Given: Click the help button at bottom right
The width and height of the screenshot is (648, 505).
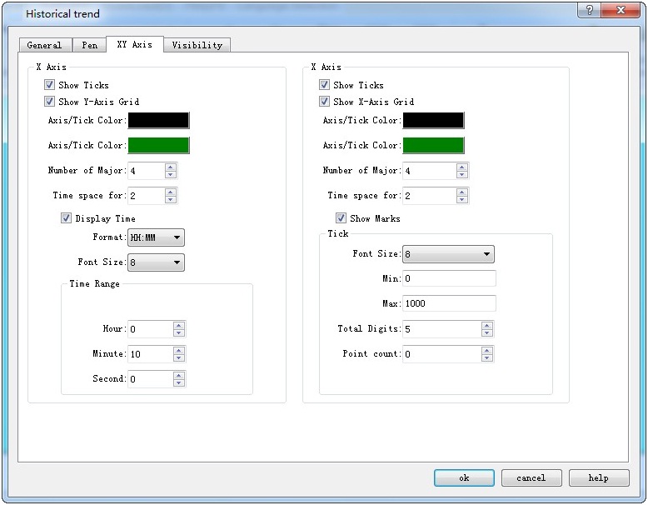Looking at the screenshot, I should pyautogui.click(x=599, y=477).
